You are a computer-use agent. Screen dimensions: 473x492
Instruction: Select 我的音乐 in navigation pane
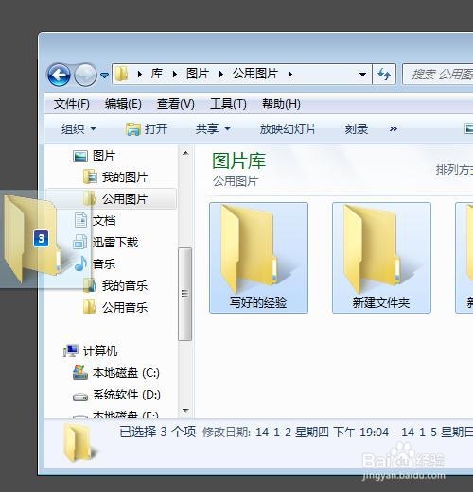tap(125, 286)
